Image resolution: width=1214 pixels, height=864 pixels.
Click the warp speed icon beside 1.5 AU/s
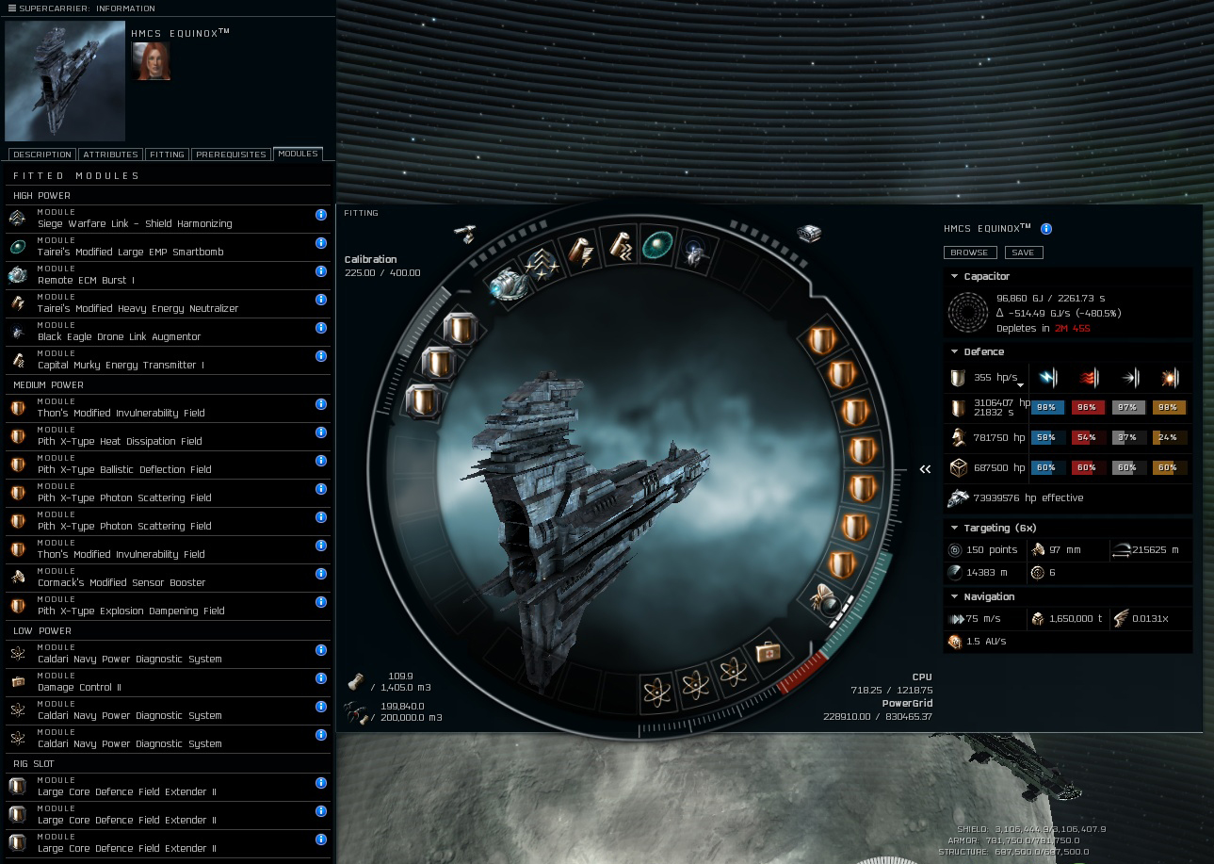point(955,642)
